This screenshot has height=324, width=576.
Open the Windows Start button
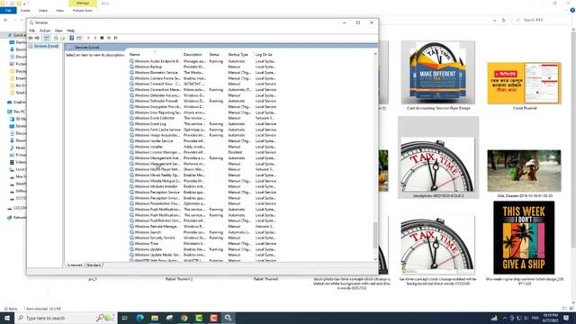[x=7, y=318]
